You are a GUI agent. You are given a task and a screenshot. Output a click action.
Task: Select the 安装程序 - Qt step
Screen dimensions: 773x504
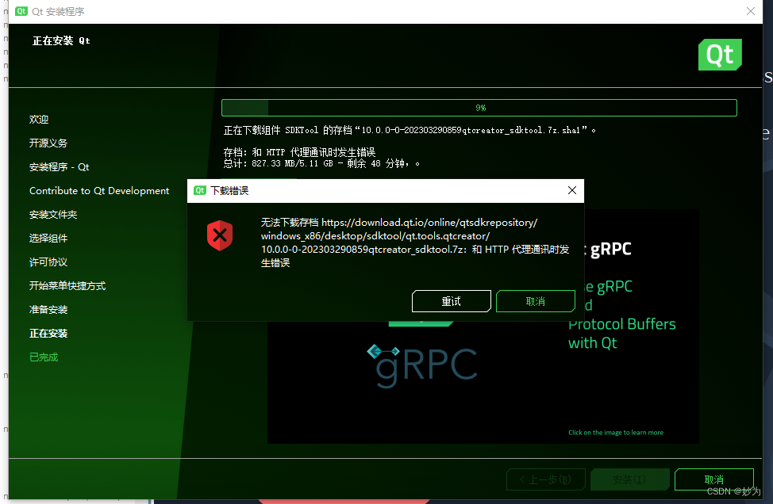tap(60, 167)
